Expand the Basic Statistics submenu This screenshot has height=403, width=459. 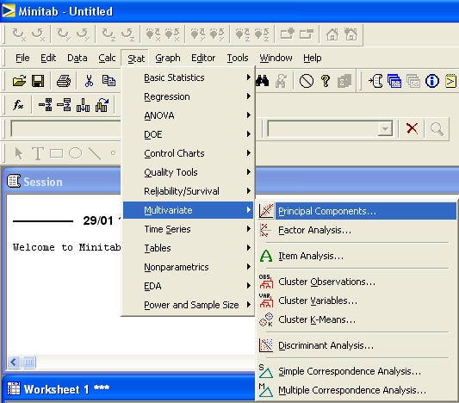tap(188, 77)
